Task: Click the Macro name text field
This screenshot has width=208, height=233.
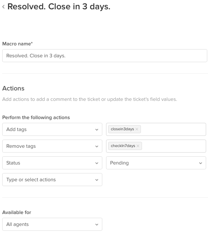Action: (105, 56)
